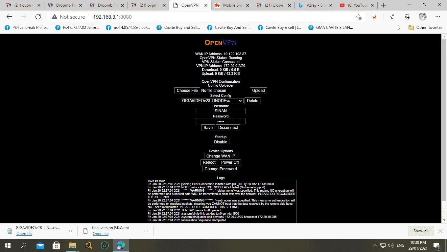The height and width of the screenshot is (252, 447).
Task: Close the downloads bar
Action: coord(440,231)
